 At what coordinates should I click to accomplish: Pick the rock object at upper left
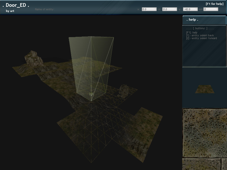pos(33,58)
